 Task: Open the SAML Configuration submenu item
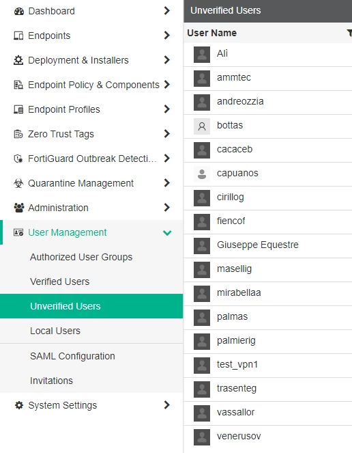(72, 356)
